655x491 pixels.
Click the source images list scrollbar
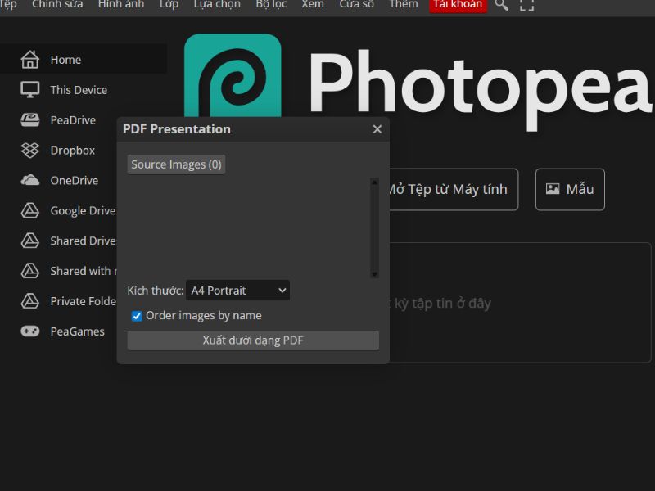click(x=374, y=228)
